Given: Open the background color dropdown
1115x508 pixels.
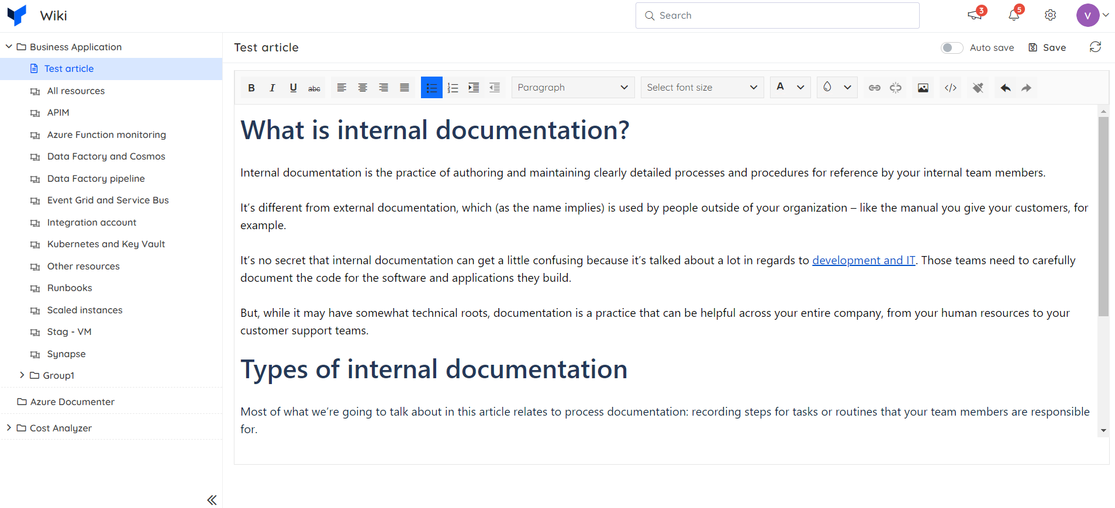Looking at the screenshot, I should (847, 88).
